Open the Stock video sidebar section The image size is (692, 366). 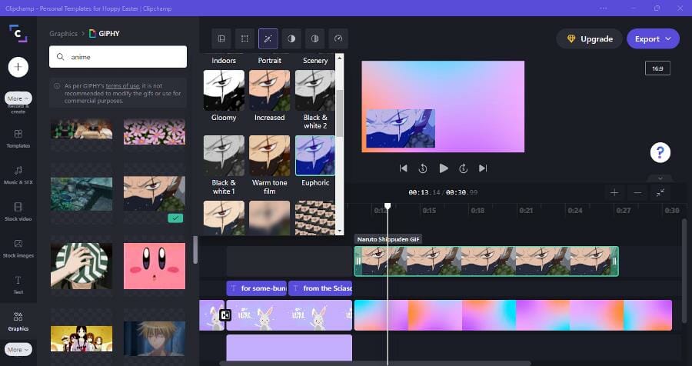click(18, 212)
